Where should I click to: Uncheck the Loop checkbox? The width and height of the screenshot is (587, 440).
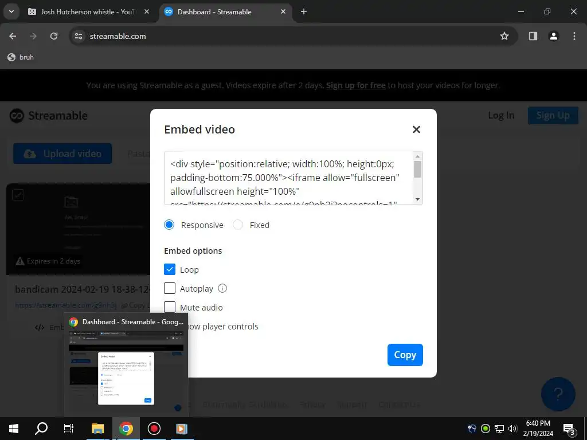170,269
